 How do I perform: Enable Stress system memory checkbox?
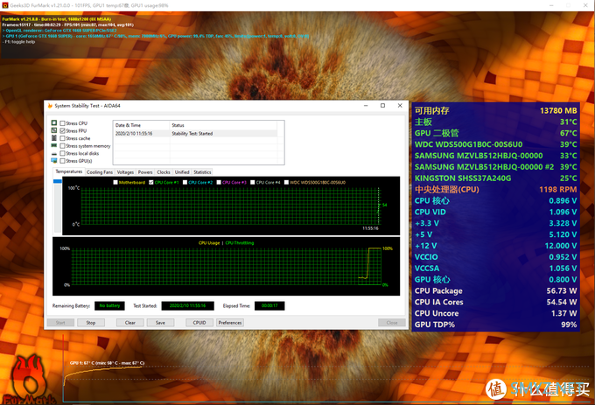[x=63, y=146]
